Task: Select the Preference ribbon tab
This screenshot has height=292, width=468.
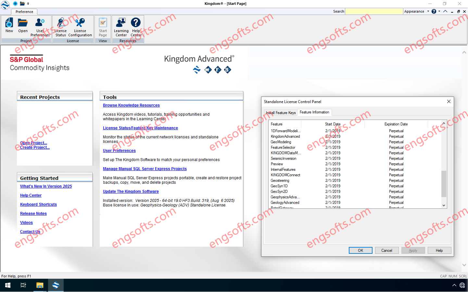Action: tap(24, 12)
